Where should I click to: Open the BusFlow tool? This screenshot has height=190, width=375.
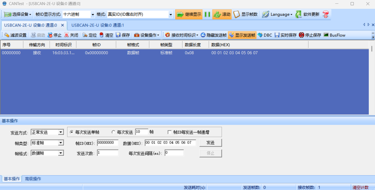tap(334, 35)
